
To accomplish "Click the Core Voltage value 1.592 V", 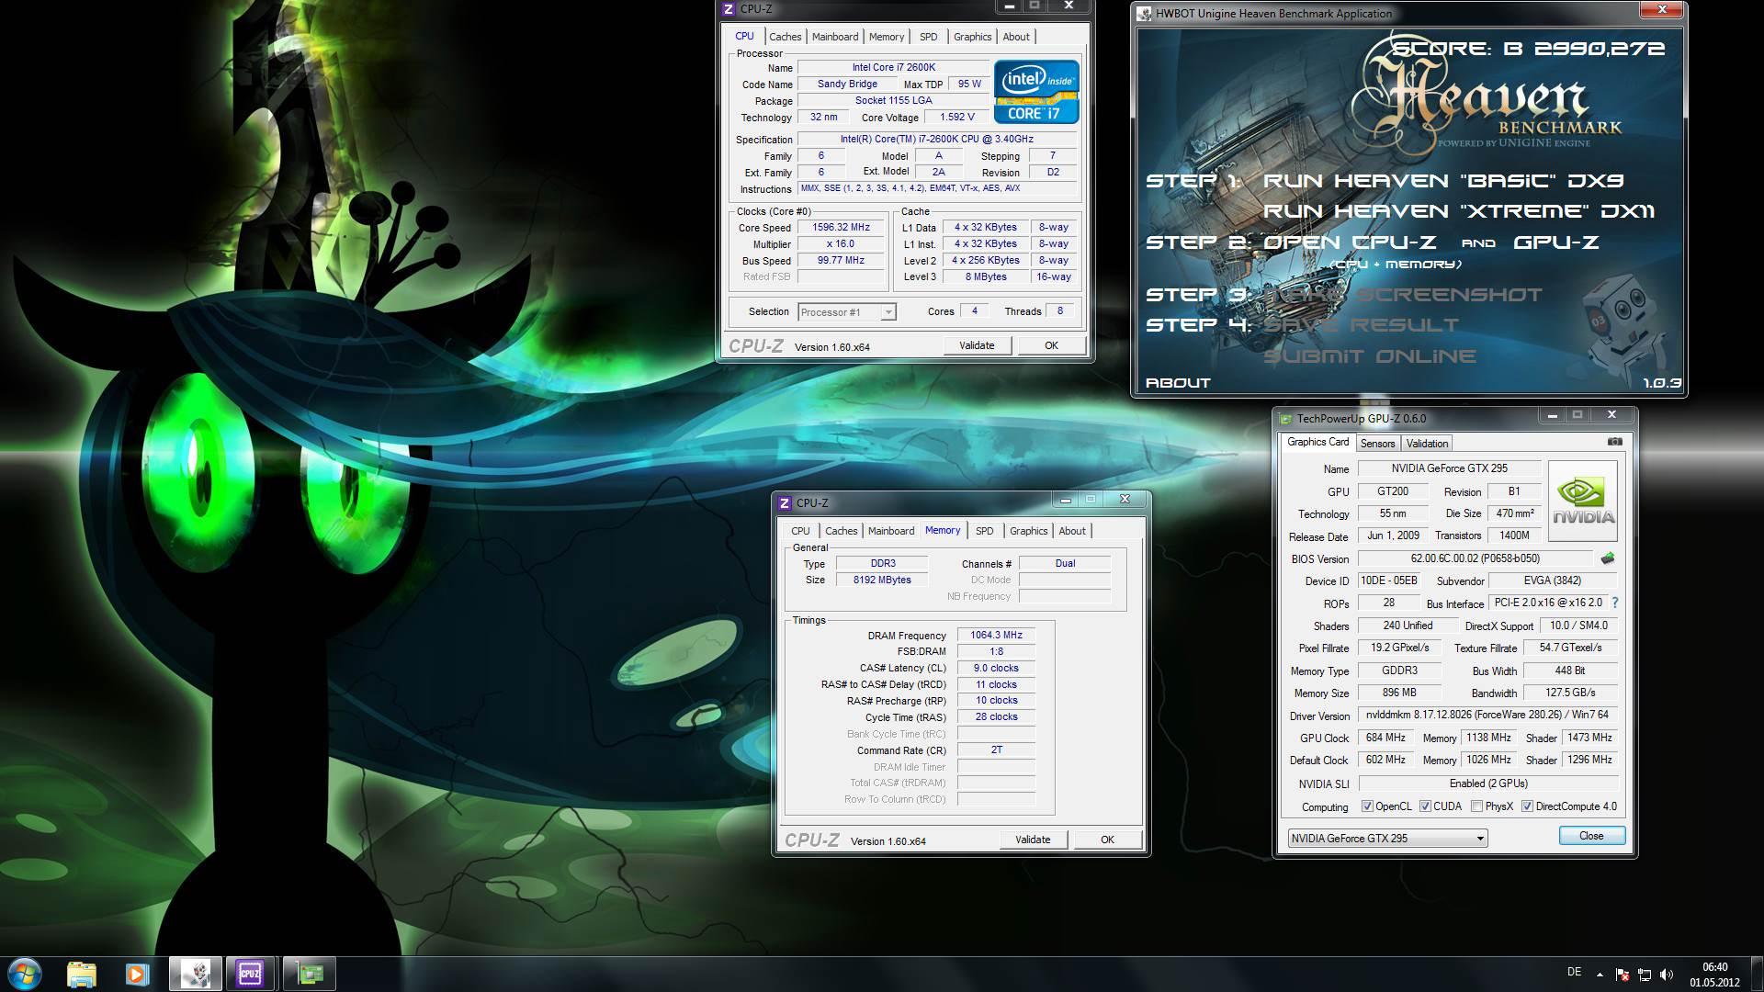I will click(x=956, y=118).
